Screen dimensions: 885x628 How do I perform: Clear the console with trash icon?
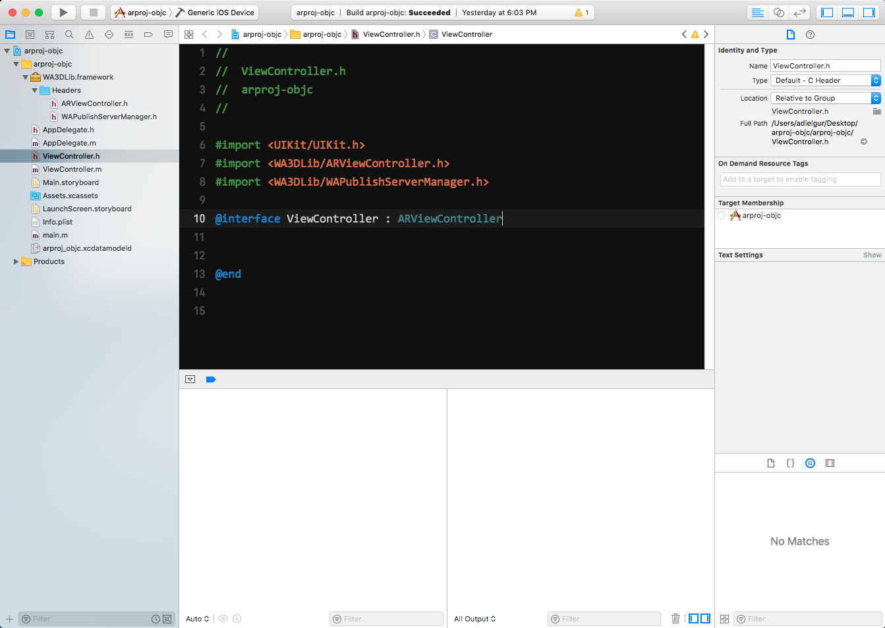coord(675,619)
